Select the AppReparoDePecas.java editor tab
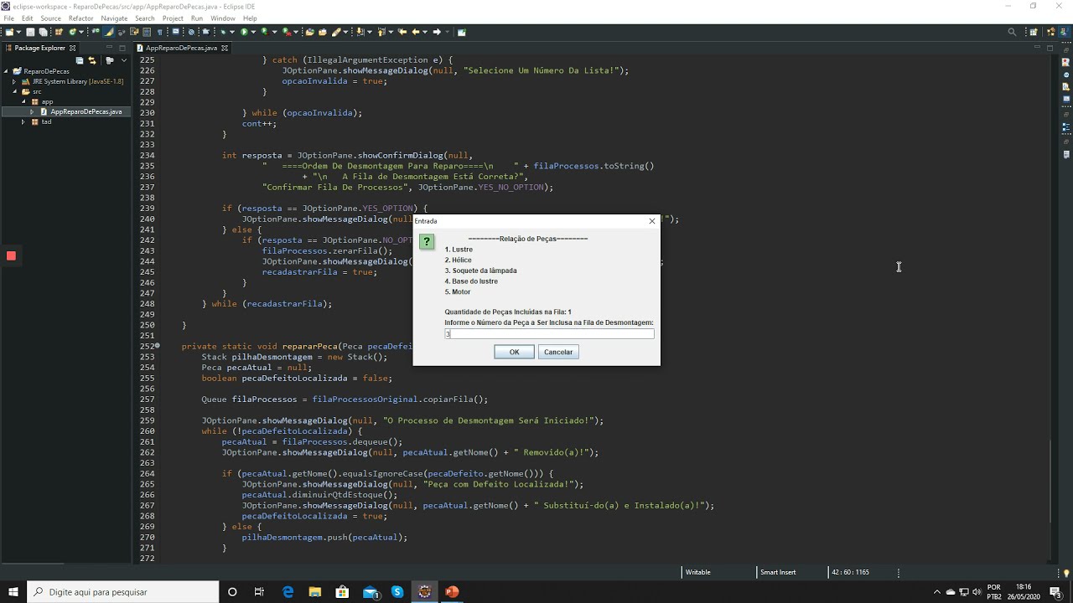Screen dimensions: 1073x603 click(181, 48)
